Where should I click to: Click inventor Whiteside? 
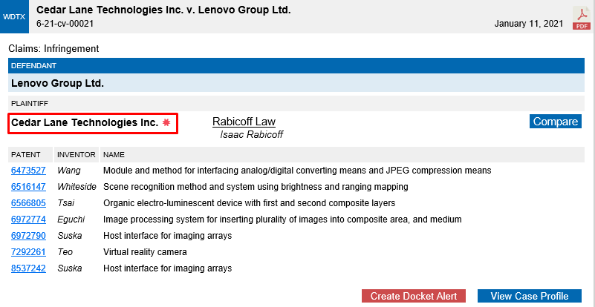coord(77,187)
